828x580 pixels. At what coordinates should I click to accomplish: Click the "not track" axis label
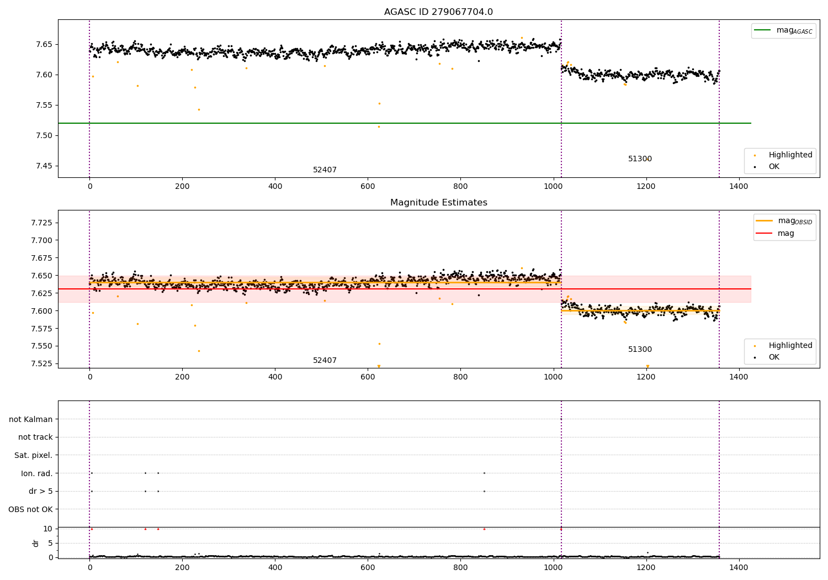35,437
